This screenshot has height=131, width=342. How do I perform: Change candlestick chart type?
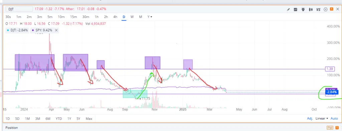(x=311, y=9)
